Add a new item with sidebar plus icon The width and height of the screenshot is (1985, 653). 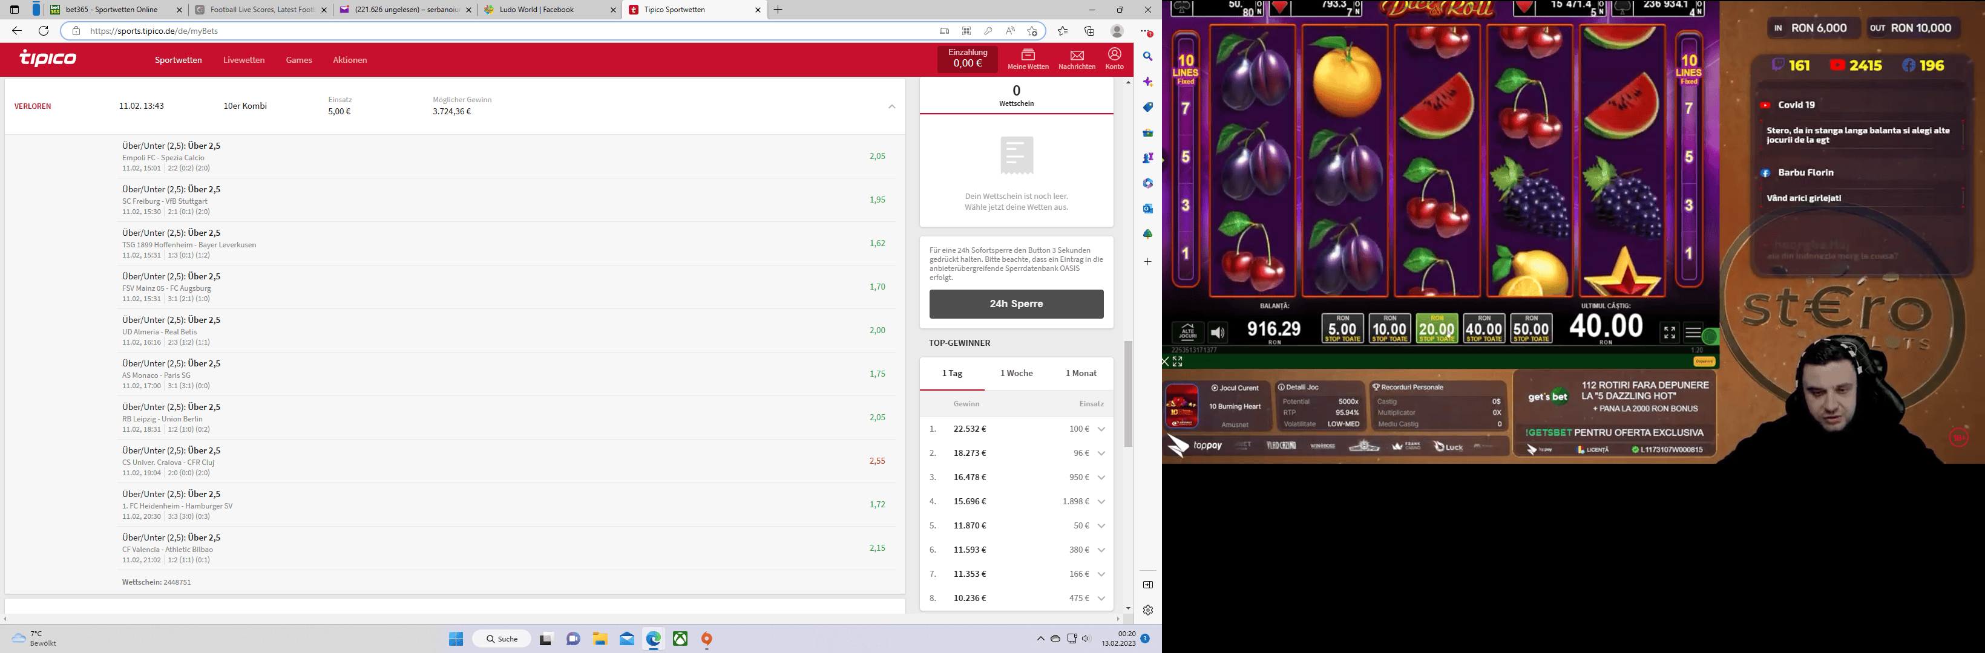click(x=1147, y=262)
